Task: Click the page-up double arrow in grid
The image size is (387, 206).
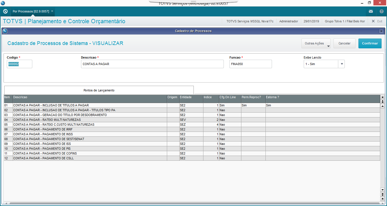Action: [382, 101]
